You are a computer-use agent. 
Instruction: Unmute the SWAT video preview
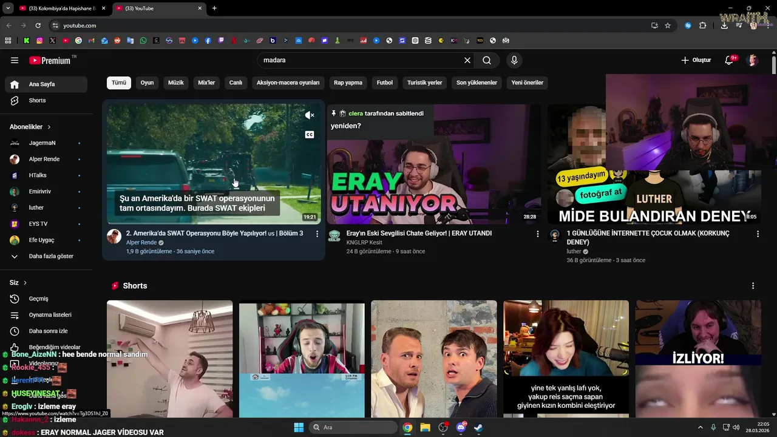(x=310, y=115)
